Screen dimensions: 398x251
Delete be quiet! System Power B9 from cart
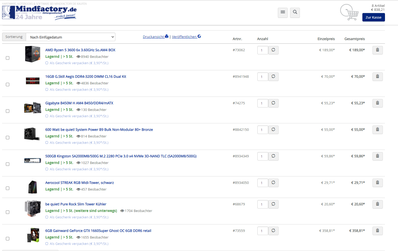point(377,129)
